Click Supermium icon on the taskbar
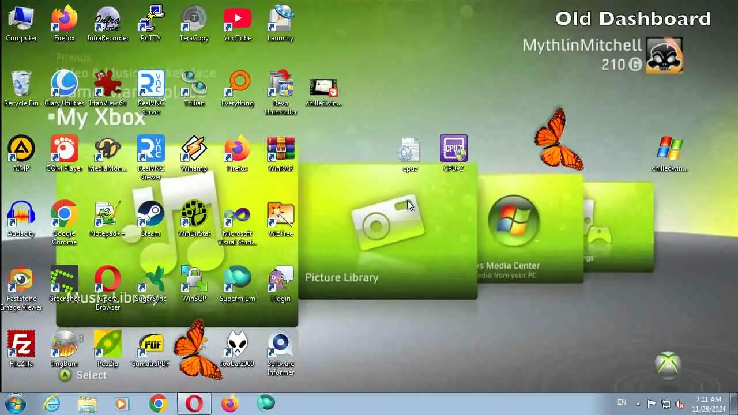The height and width of the screenshot is (415, 738). (x=265, y=403)
